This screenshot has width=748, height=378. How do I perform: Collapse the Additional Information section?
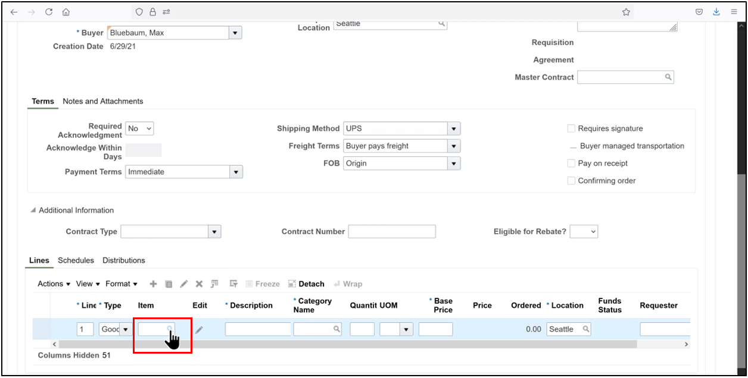point(33,210)
